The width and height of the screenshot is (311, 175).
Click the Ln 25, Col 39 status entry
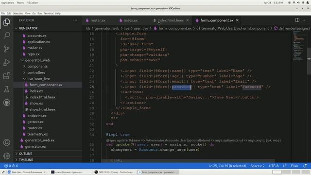[x=227, y=166]
